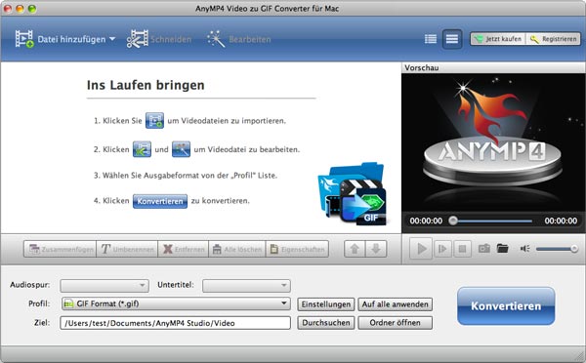The image size is (586, 363).
Task: Open the Einstellungen settings button
Action: pos(326,304)
